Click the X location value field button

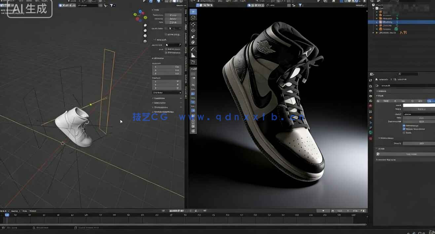tap(167, 67)
